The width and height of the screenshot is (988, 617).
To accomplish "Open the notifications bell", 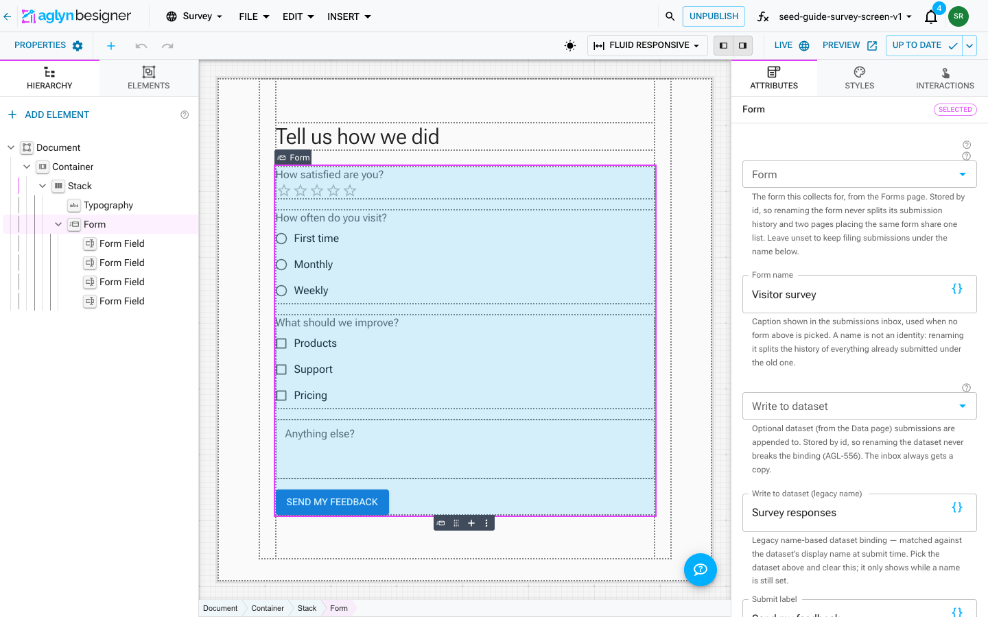I will coord(931,17).
